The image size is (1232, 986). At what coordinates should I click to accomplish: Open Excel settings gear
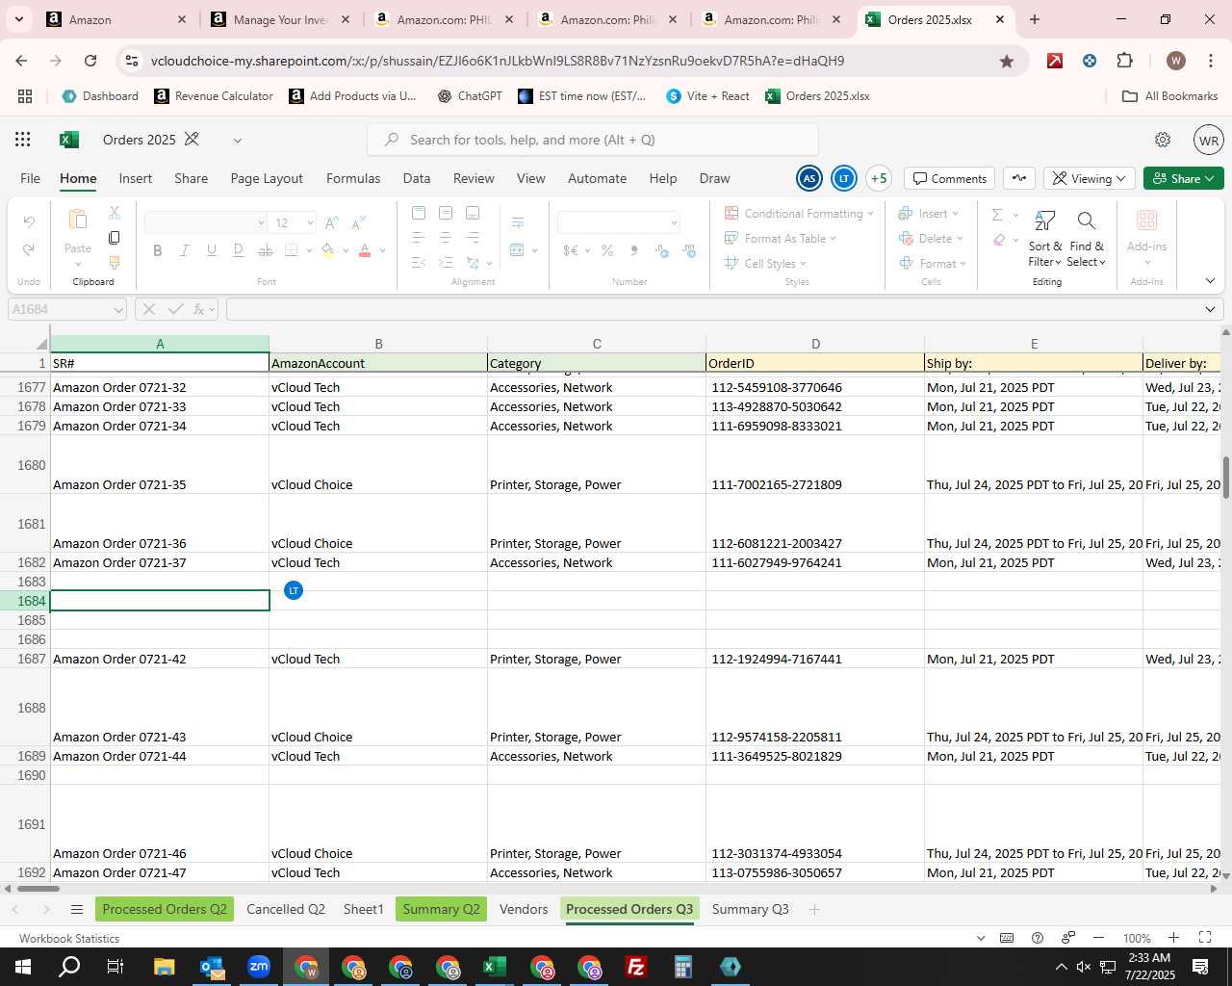pos(1163,140)
